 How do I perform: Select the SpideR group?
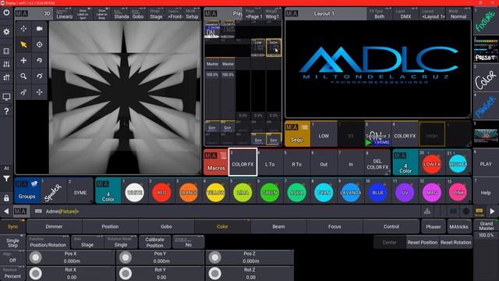[53, 191]
